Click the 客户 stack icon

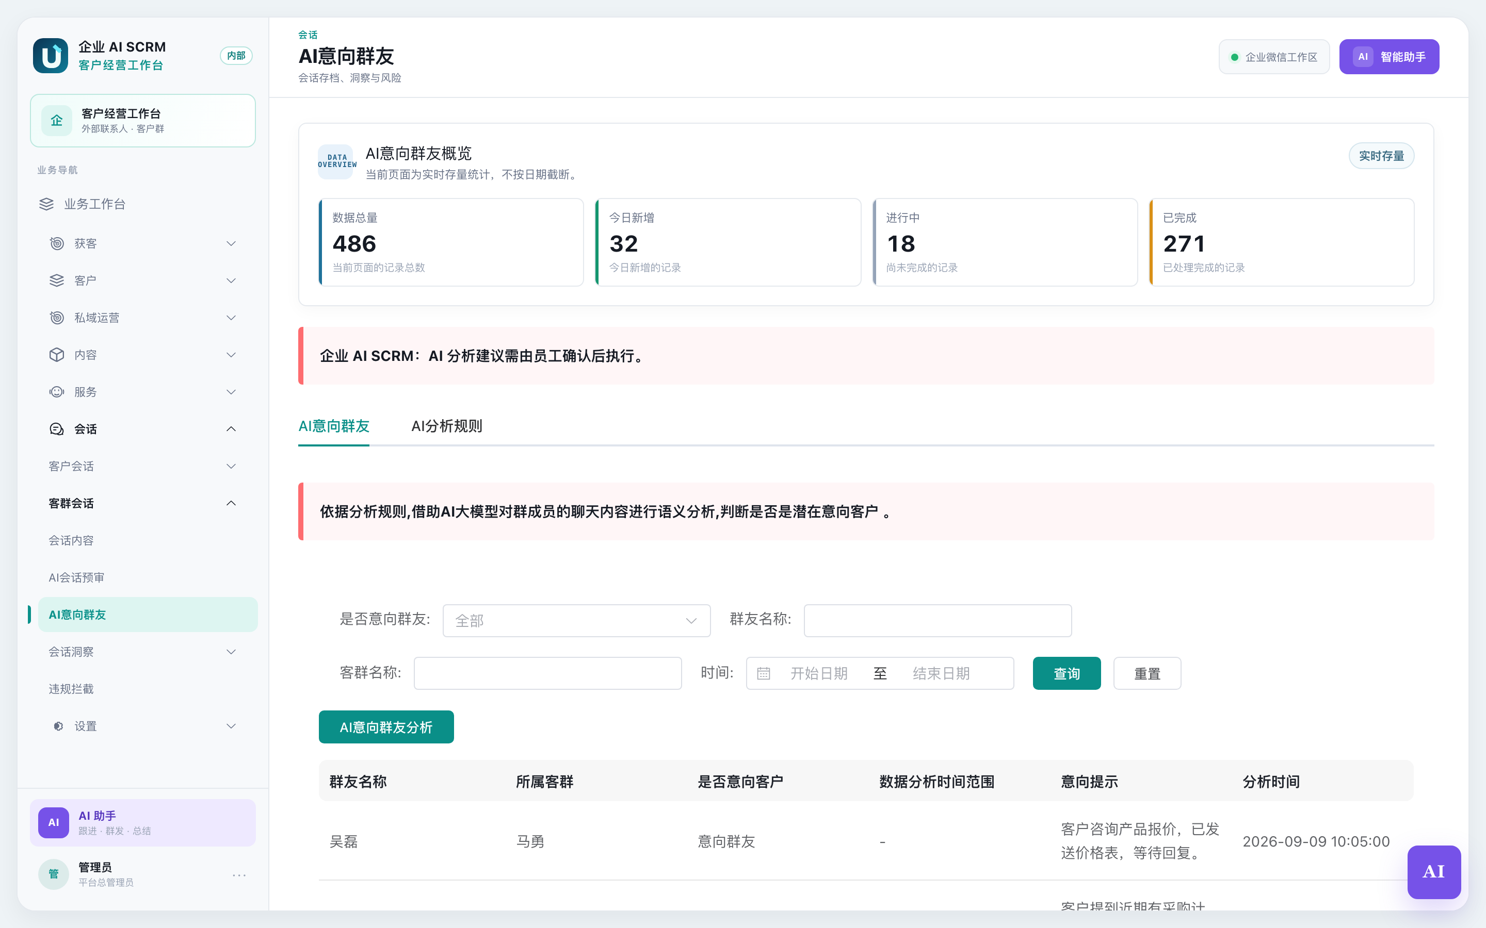pos(56,280)
